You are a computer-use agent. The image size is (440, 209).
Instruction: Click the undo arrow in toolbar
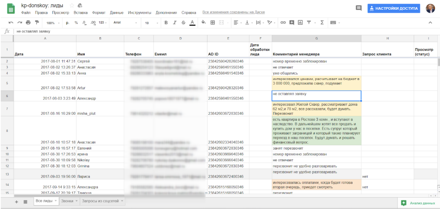click(11, 23)
